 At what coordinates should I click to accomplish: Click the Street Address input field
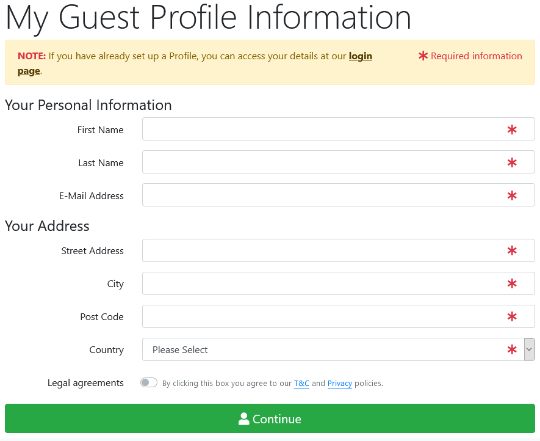[x=338, y=250]
